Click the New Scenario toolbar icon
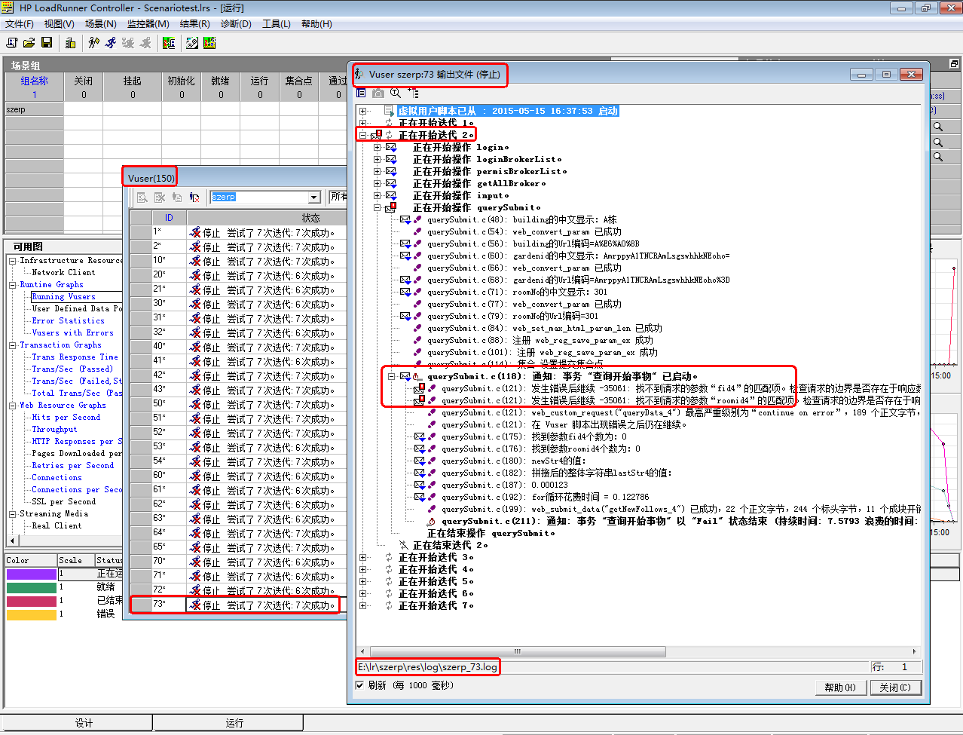Image resolution: width=963 pixels, height=735 pixels. pos(11,43)
